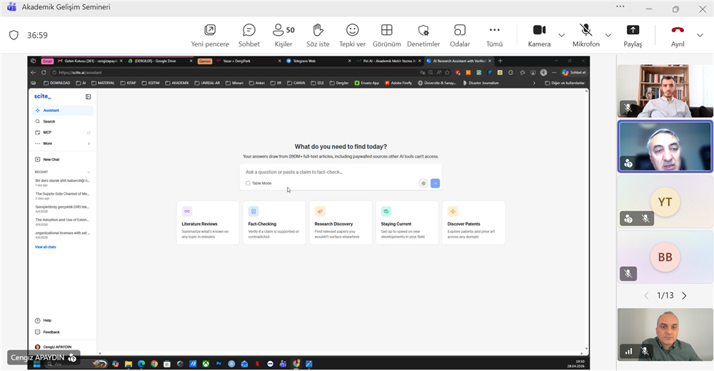Expand the Kamera options arrow

point(562,35)
